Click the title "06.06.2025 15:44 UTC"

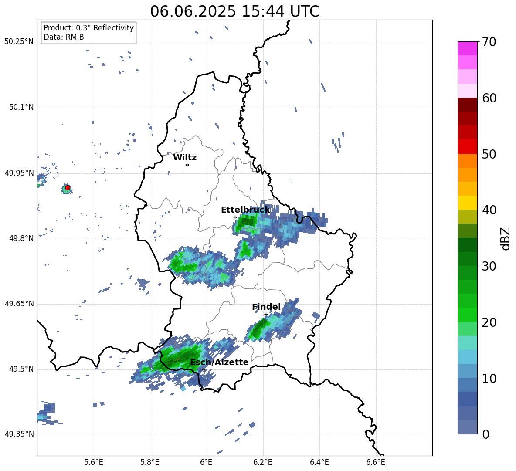(x=234, y=11)
